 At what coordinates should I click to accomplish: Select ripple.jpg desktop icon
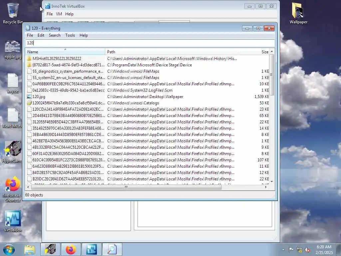[13, 50]
